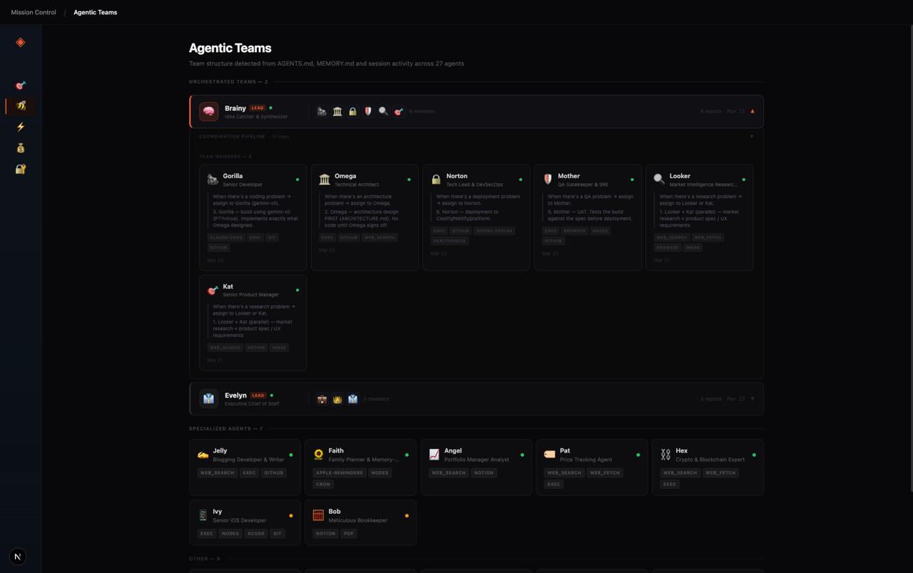Expand the Evelyn team details
This screenshot has width=913, height=573.
tap(752, 399)
